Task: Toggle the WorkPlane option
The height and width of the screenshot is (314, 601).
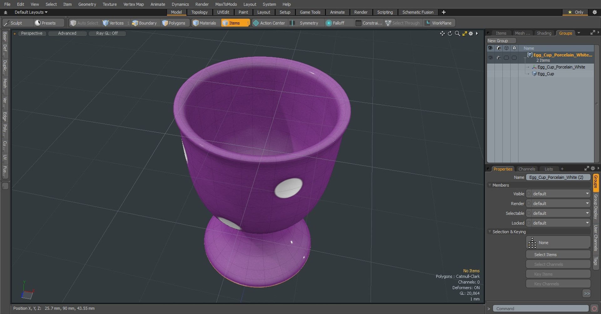Action: click(x=439, y=23)
